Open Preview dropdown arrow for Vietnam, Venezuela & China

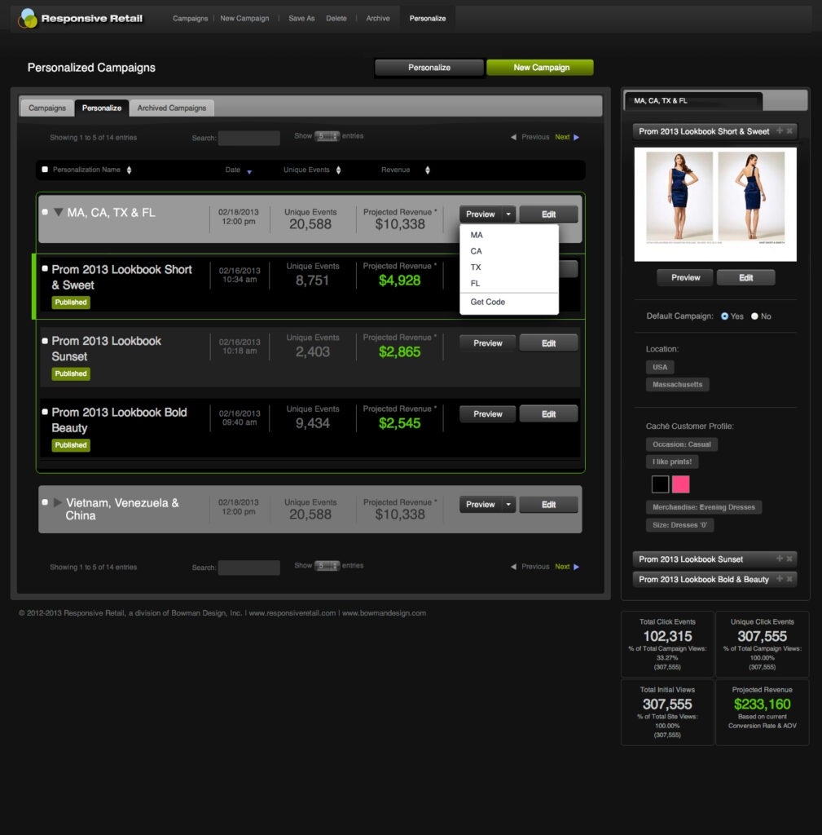(508, 504)
